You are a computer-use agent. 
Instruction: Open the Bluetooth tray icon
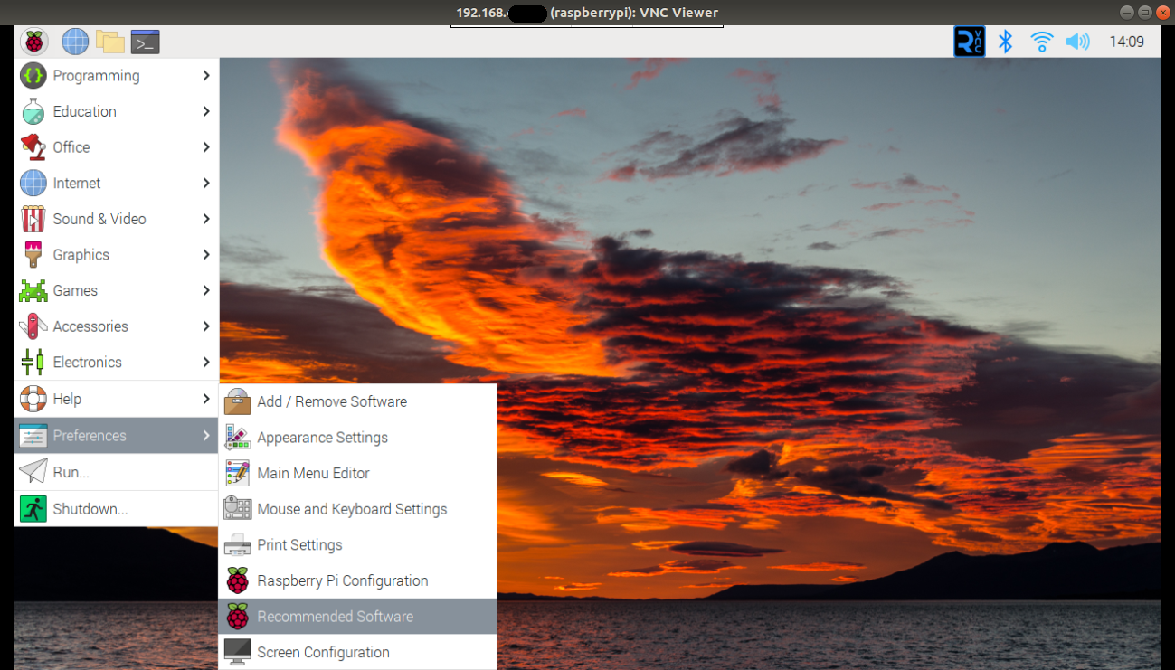tap(1005, 42)
